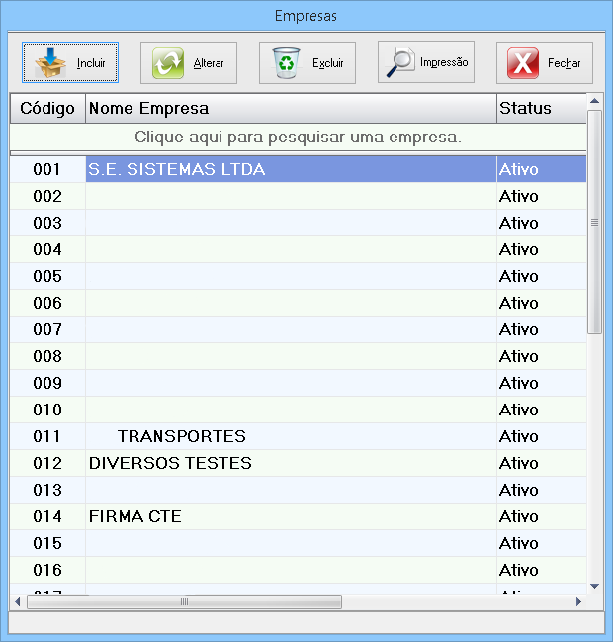This screenshot has width=615, height=642.
Task: Click the Status column header
Action: 540,108
